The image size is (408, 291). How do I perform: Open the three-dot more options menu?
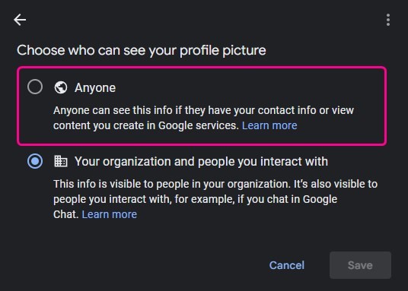pyautogui.click(x=388, y=20)
